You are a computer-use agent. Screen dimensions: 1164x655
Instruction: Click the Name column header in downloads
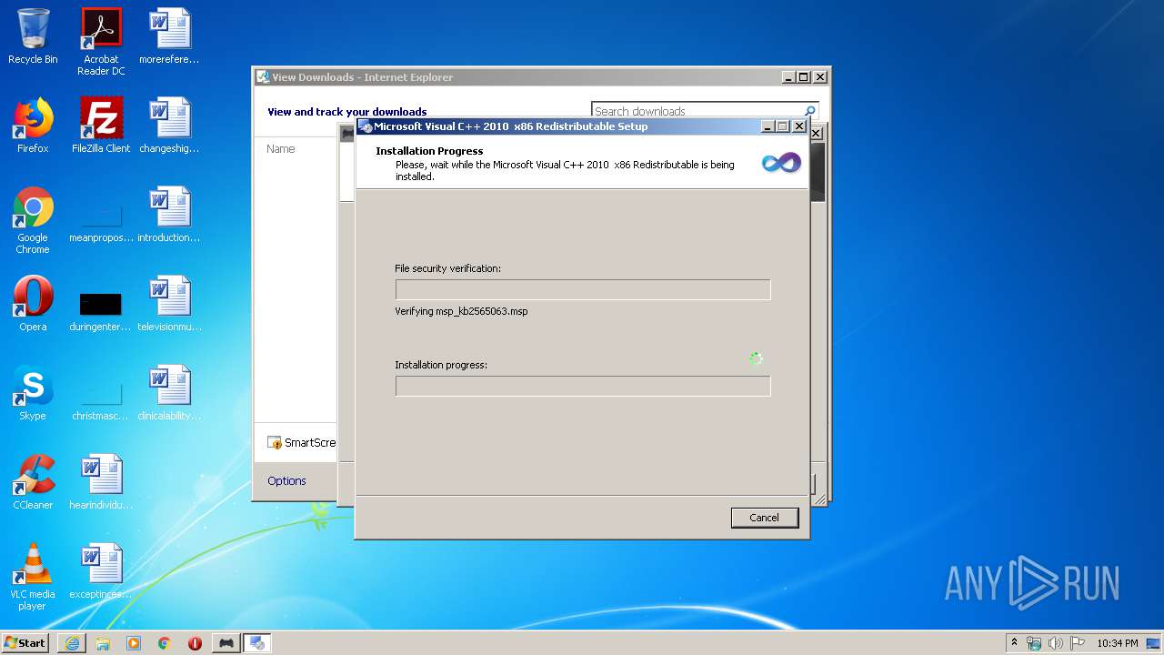coord(281,148)
